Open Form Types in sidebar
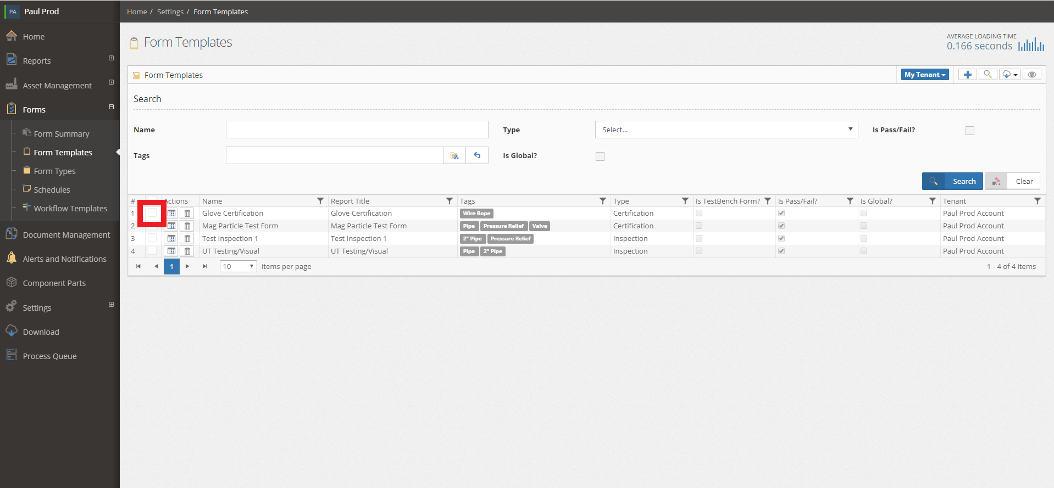 click(x=55, y=171)
